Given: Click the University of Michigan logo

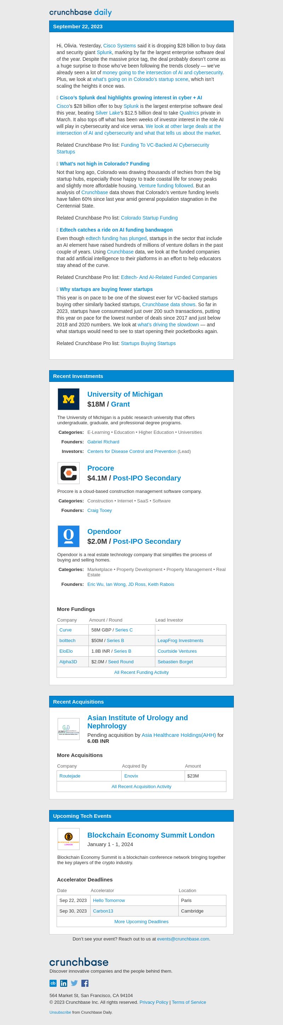Looking at the screenshot, I should (x=69, y=399).
